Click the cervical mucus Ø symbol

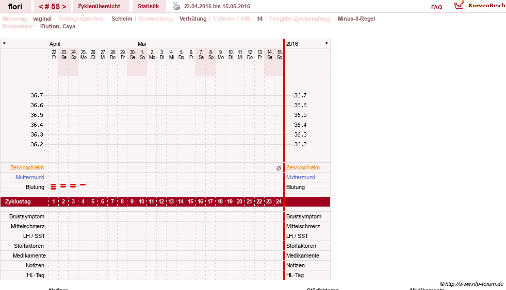(x=279, y=168)
